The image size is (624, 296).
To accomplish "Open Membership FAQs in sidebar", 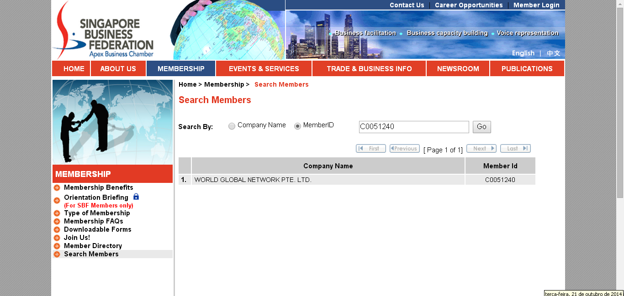I will 94,221.
